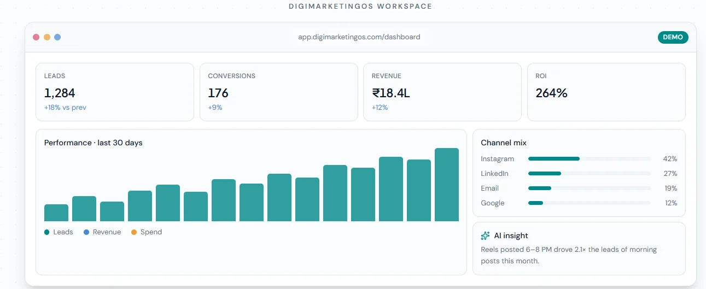706x289 pixels.
Task: Click the "19%" Email percentage
Action: click(670, 188)
